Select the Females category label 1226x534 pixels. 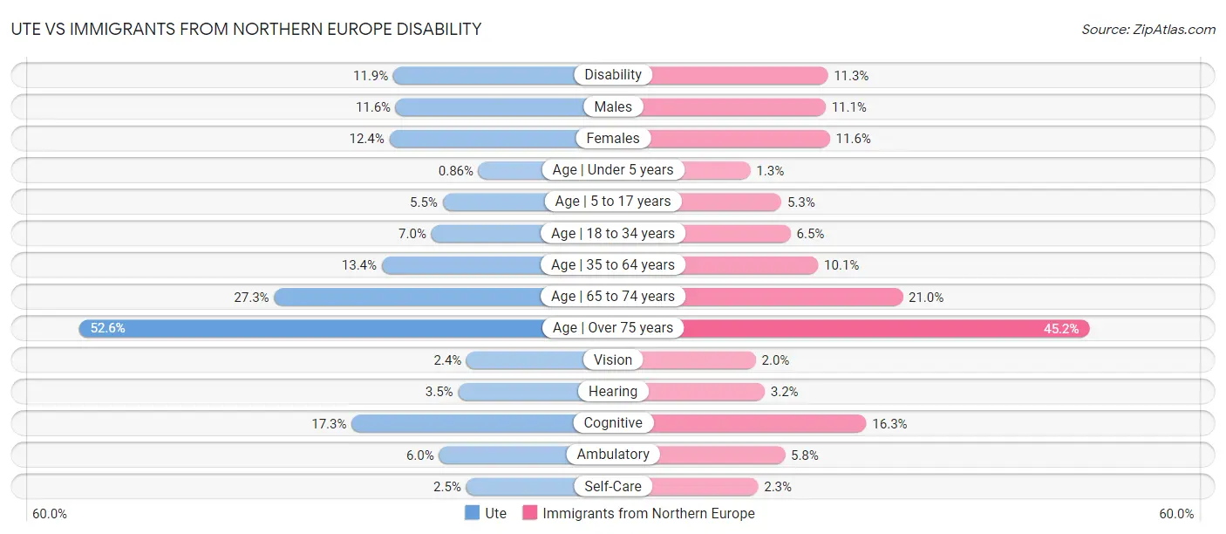click(x=613, y=138)
